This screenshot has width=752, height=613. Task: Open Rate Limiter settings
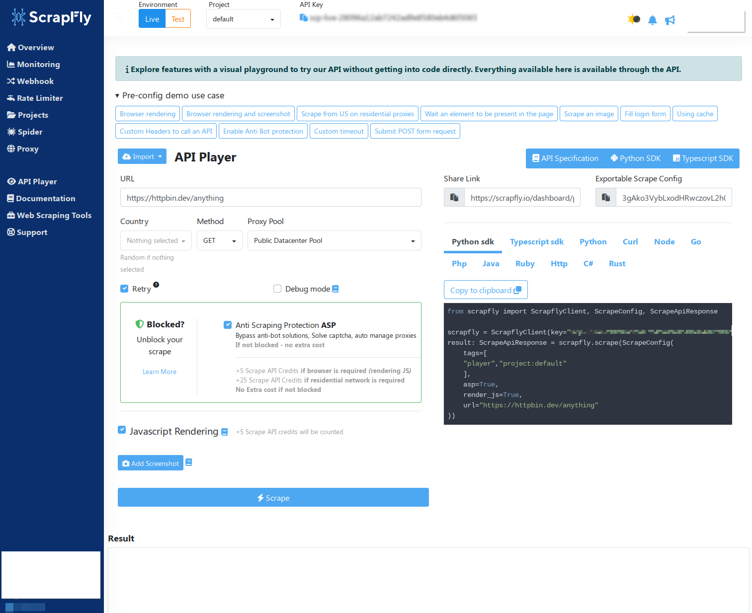pos(35,98)
